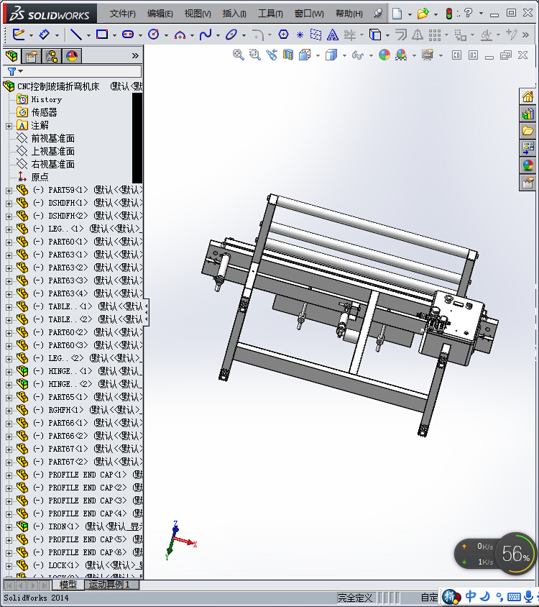Select the Point sketch tool
Screen dimensions: 539x607
300,35
